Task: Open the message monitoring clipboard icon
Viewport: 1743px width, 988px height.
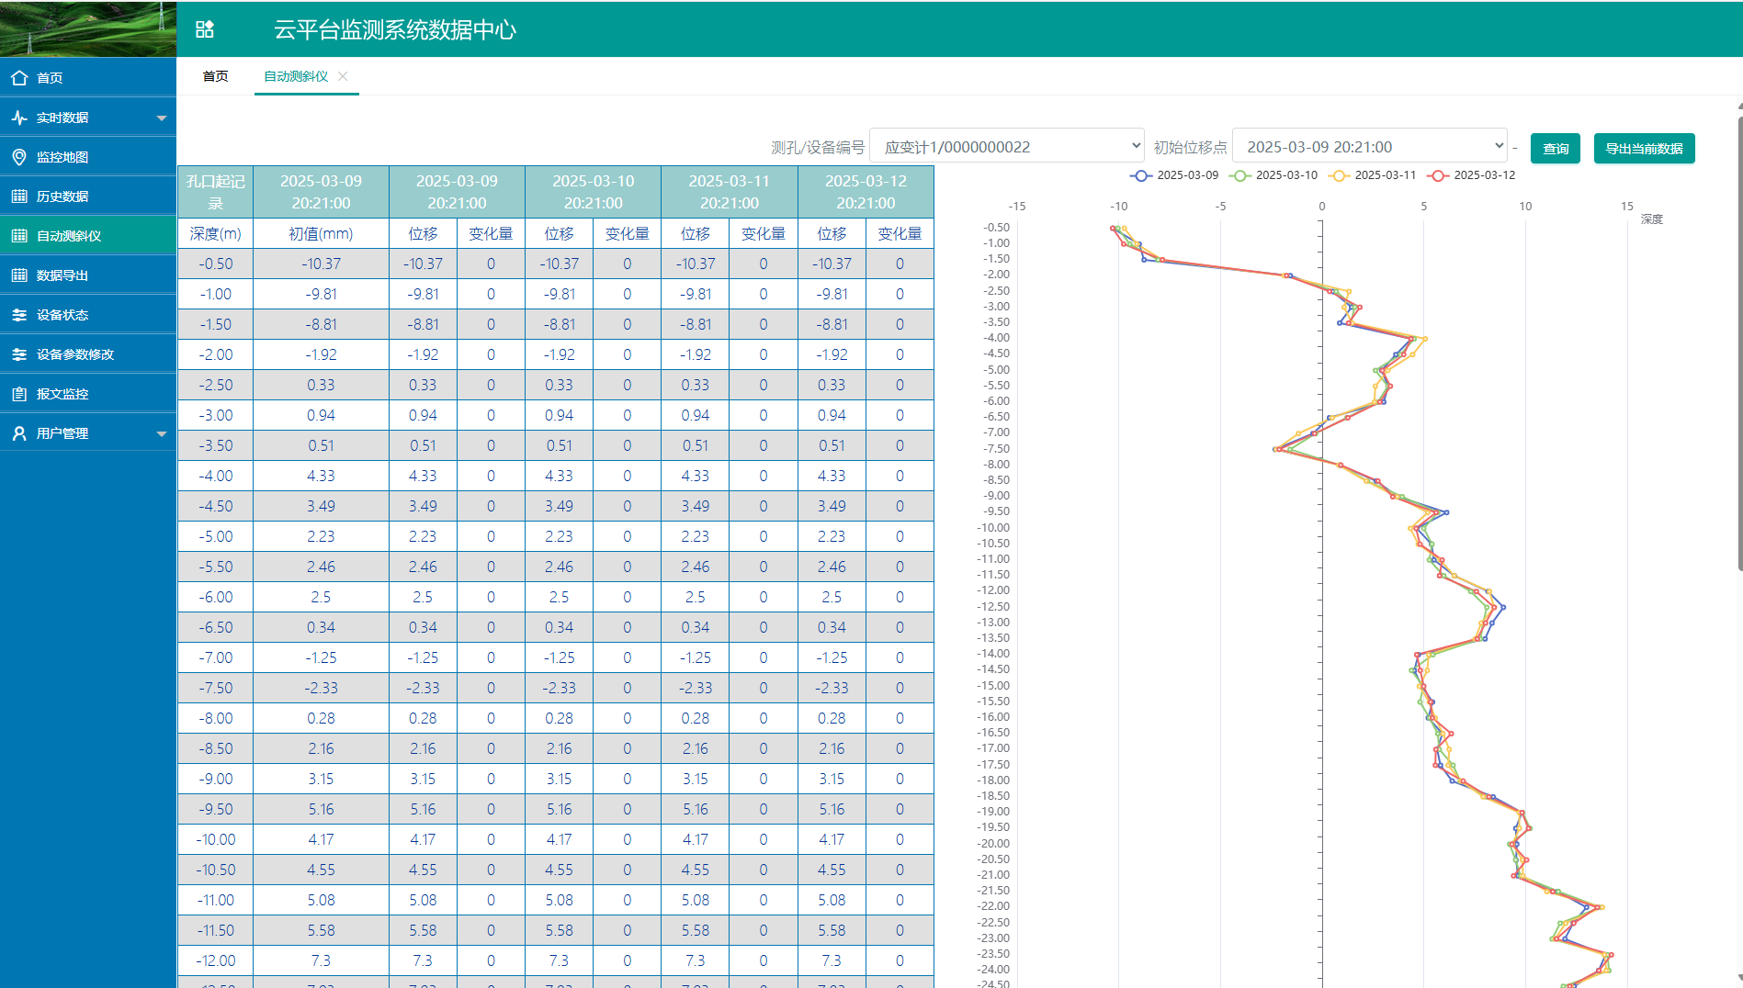Action: [x=19, y=394]
